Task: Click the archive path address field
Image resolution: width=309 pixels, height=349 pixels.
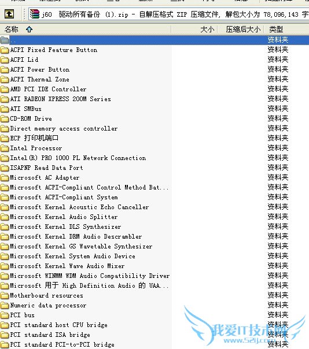Action: pyautogui.click(x=169, y=14)
